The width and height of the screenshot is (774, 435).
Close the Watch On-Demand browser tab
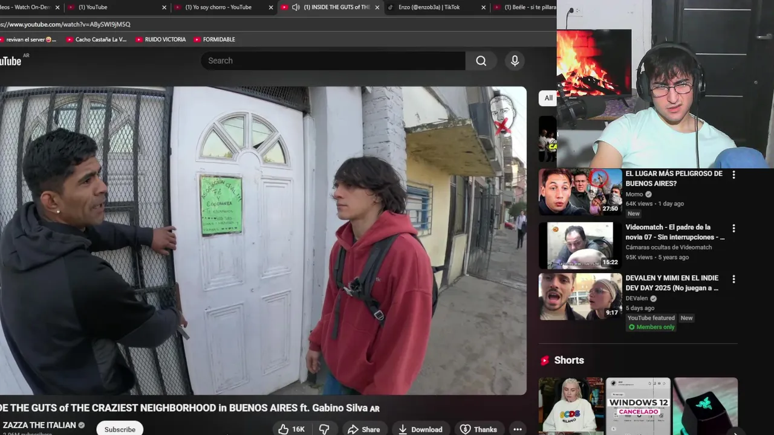pyautogui.click(x=57, y=7)
